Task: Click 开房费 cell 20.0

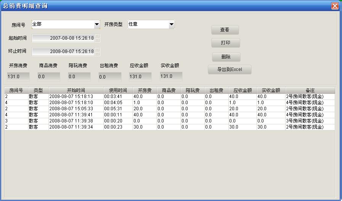Action: pyautogui.click(x=145, y=109)
